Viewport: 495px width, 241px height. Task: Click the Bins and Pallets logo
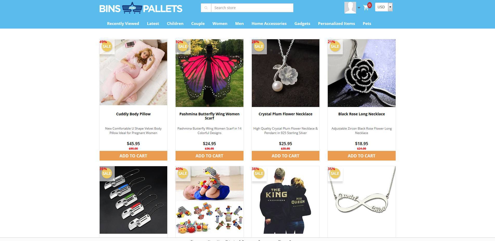click(141, 8)
